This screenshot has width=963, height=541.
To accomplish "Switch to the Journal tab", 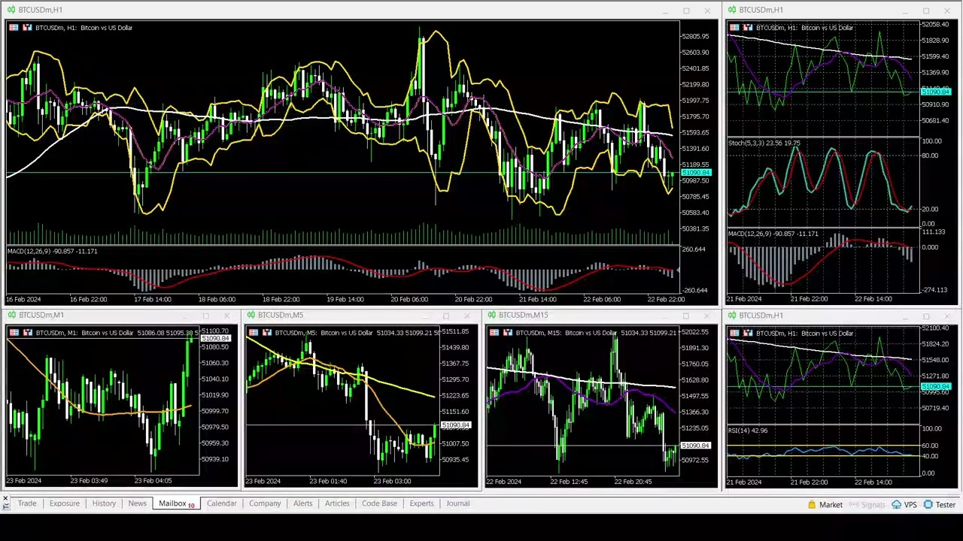I will coord(457,503).
